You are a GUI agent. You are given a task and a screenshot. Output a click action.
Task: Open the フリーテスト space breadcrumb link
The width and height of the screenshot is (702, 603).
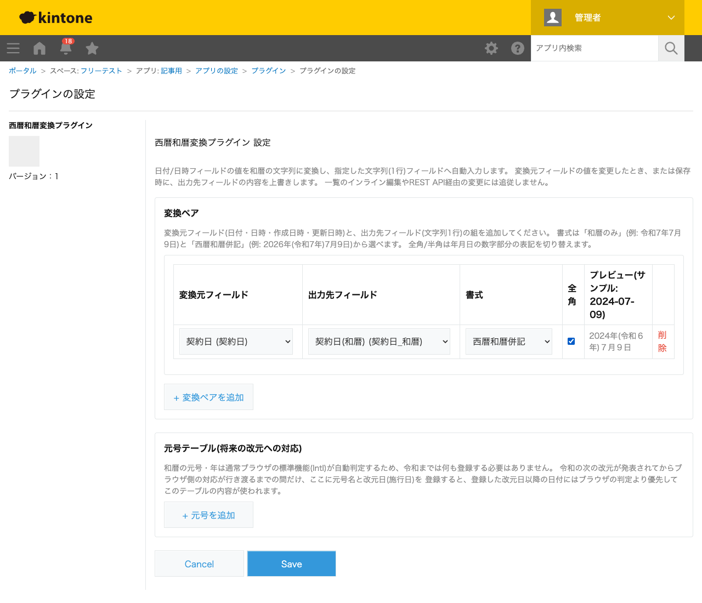[x=101, y=71]
